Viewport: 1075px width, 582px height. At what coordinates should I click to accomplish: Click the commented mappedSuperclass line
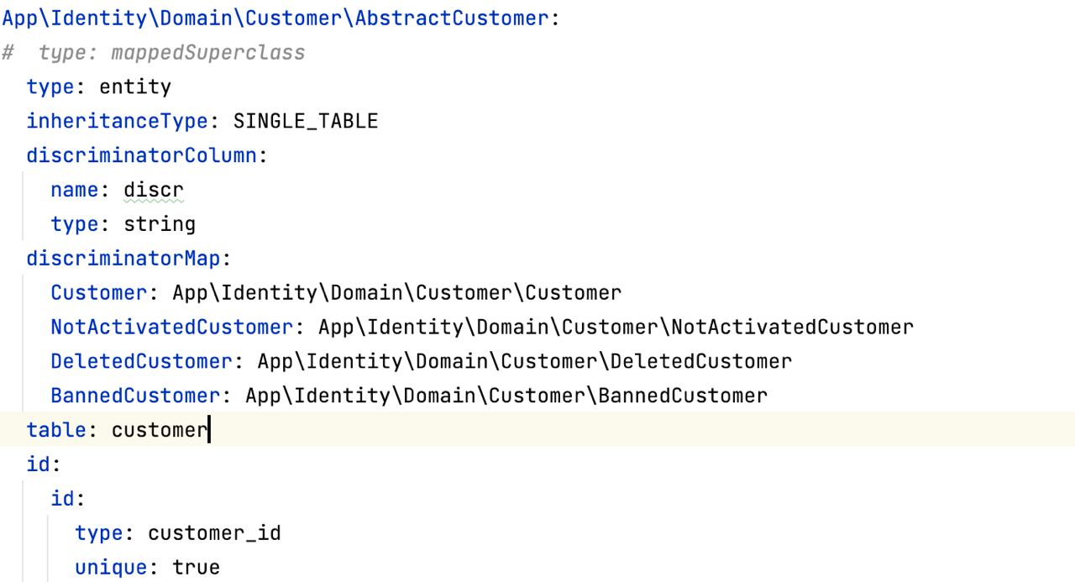pos(153,53)
